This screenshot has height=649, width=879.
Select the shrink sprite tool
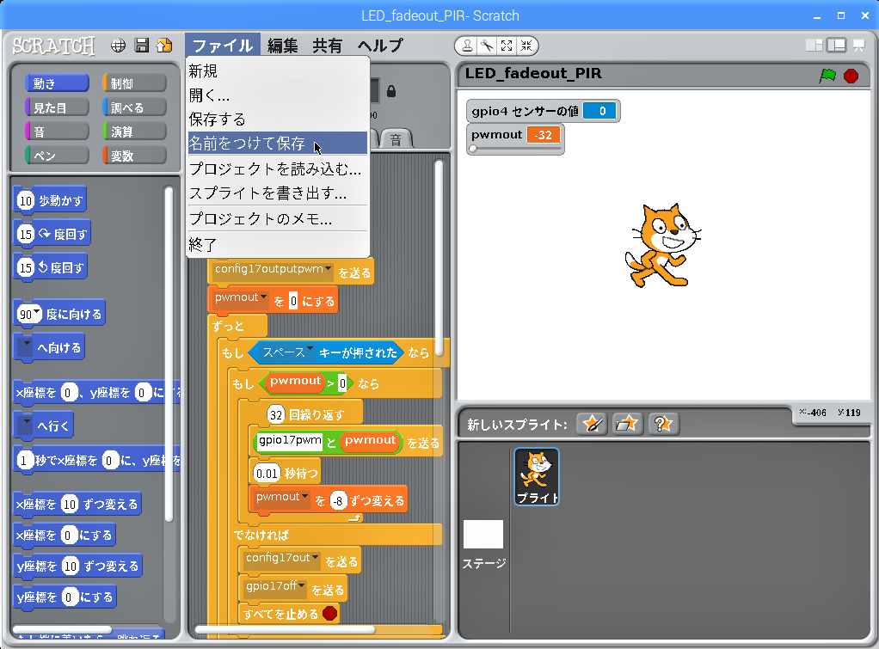point(526,46)
